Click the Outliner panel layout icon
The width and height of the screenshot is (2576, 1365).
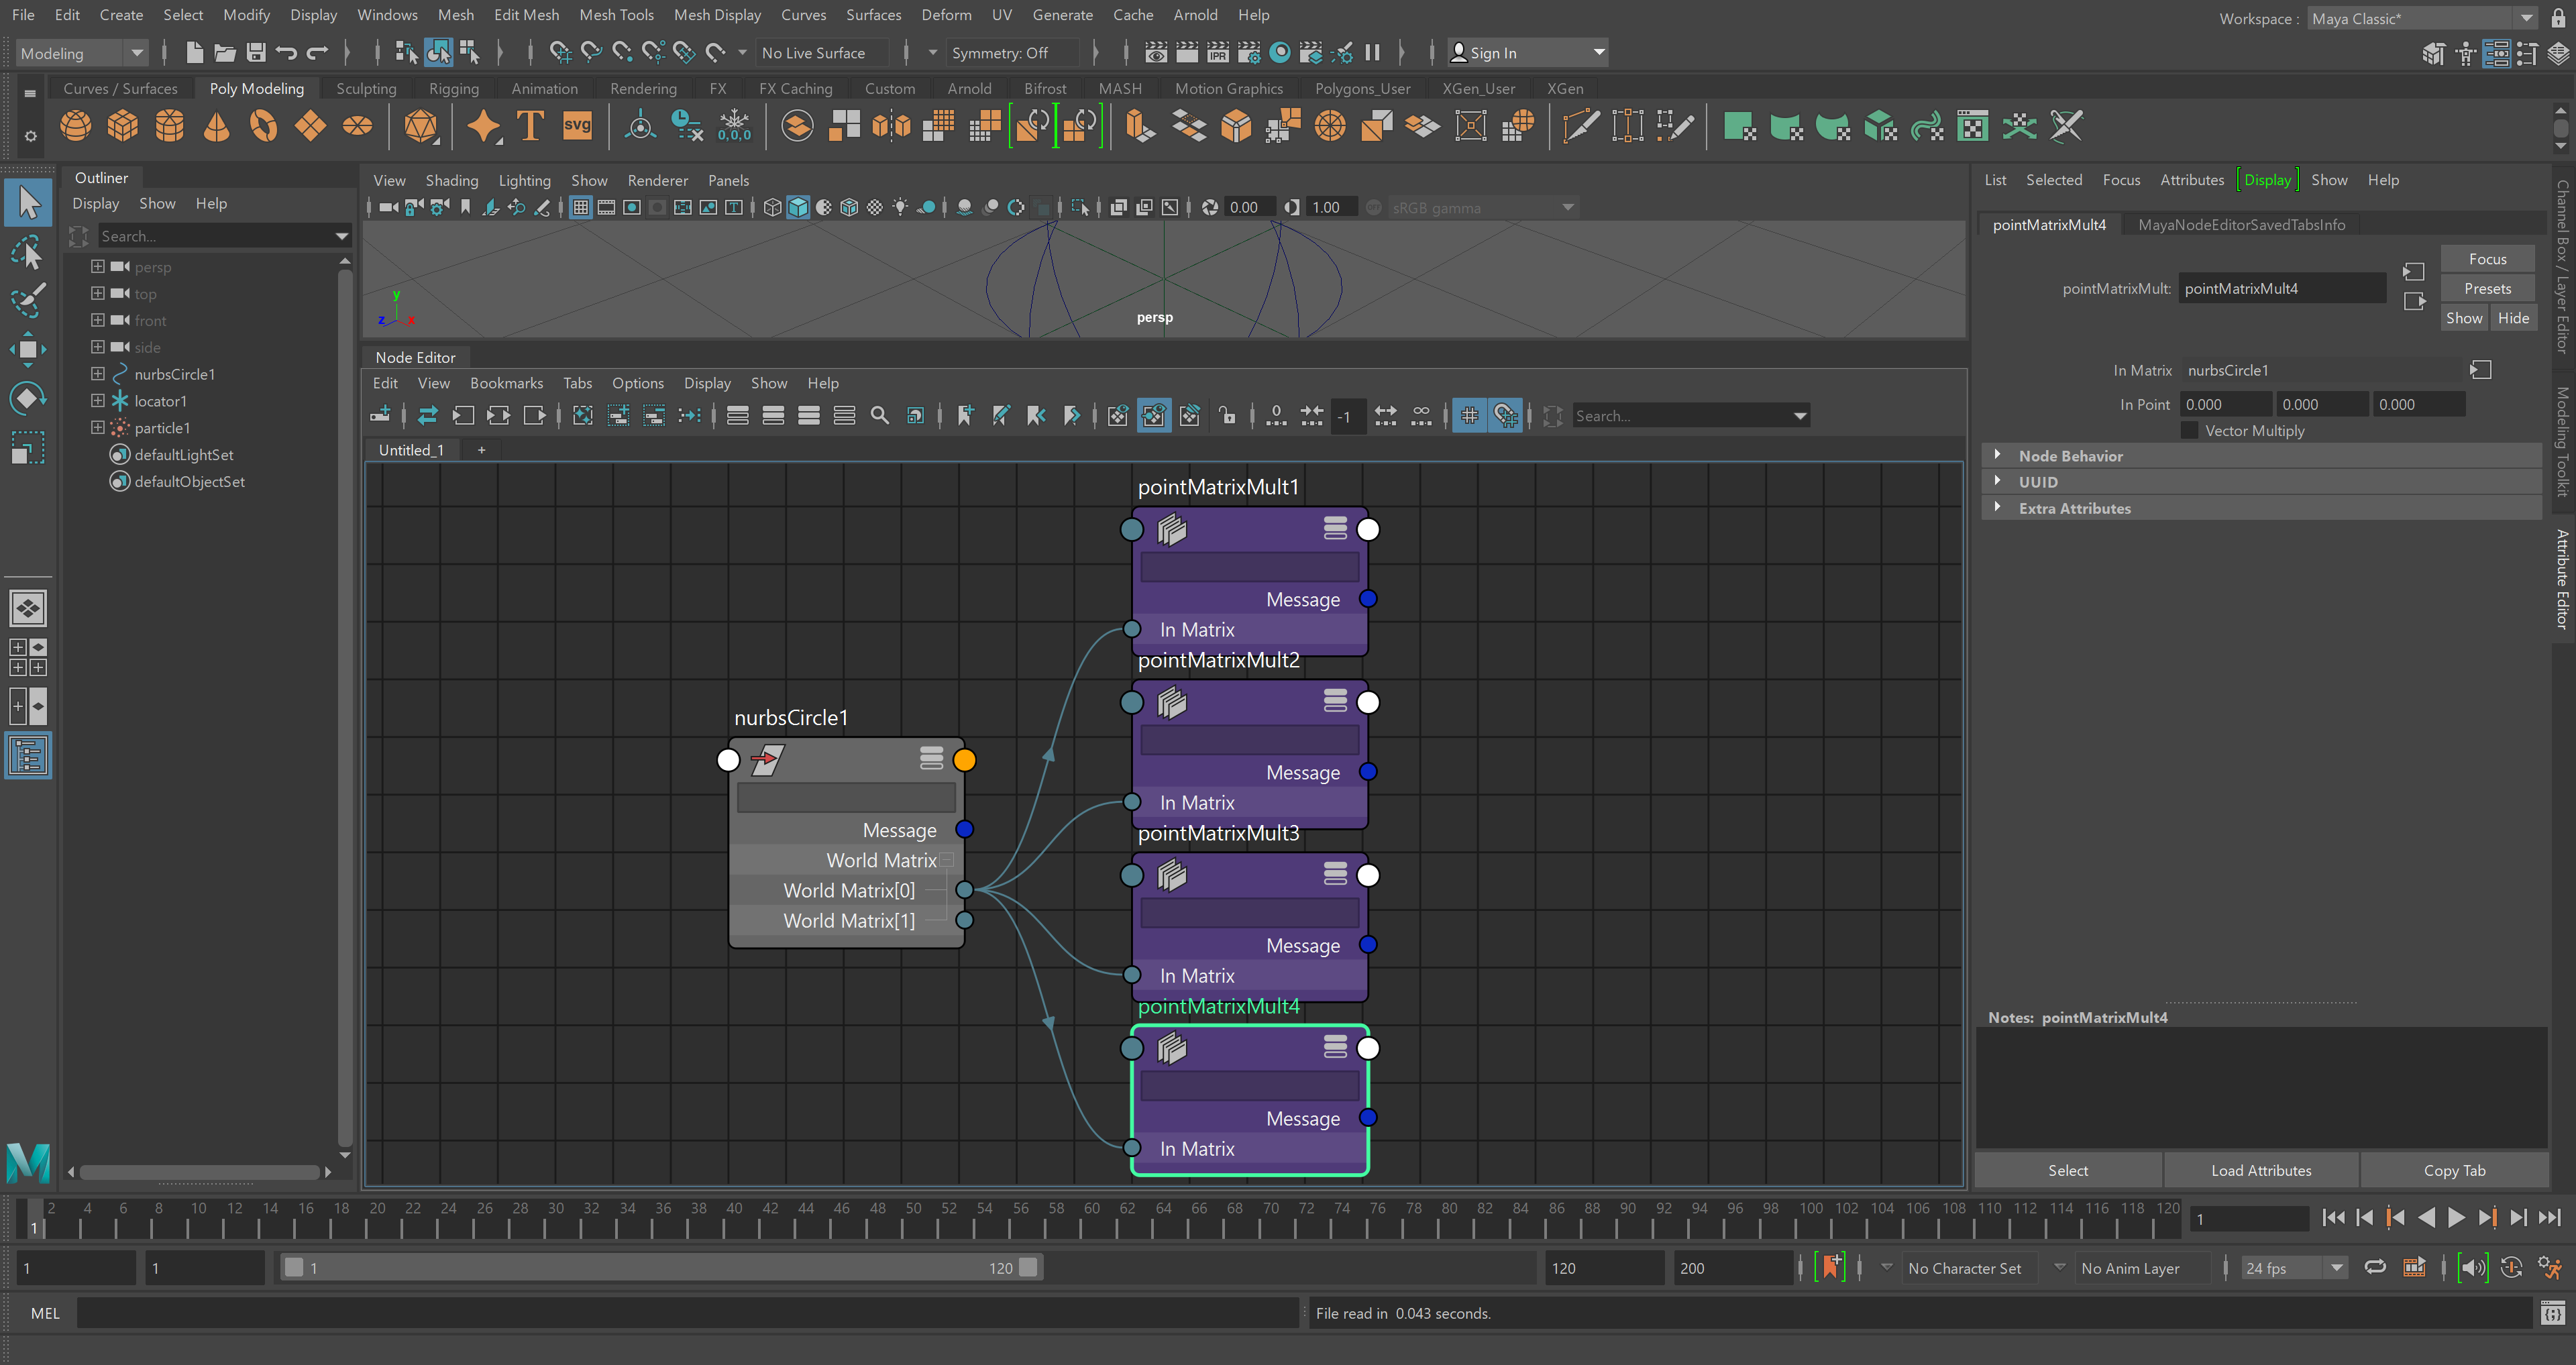27,756
